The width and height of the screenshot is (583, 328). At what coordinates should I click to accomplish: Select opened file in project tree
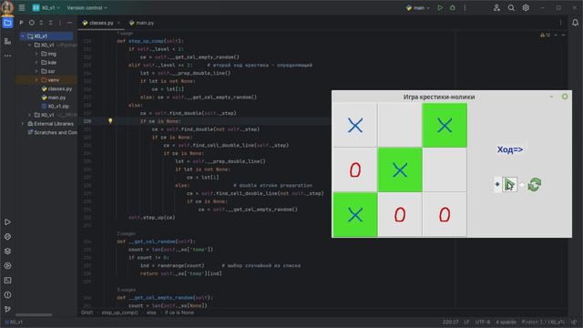32,23
